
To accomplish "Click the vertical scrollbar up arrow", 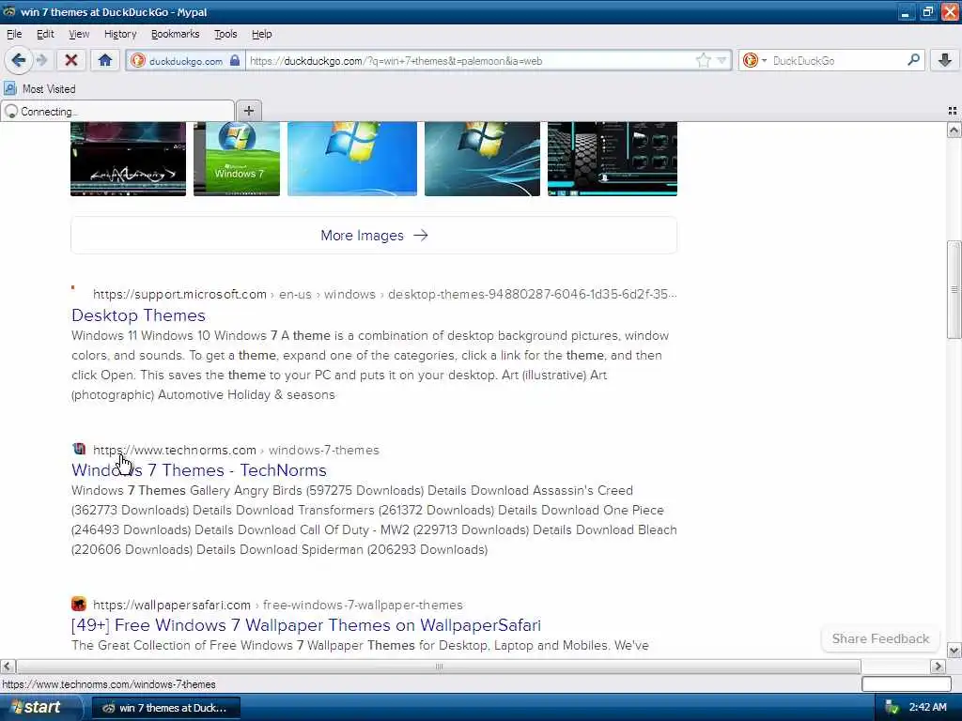I will tap(954, 130).
